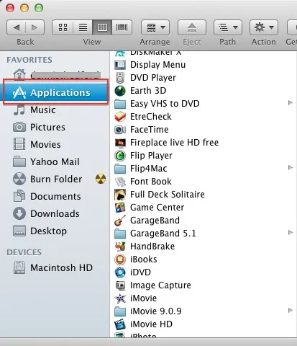The height and width of the screenshot is (346, 297).
Task: Select the Flip4Mac folder icon
Action: pos(120,169)
